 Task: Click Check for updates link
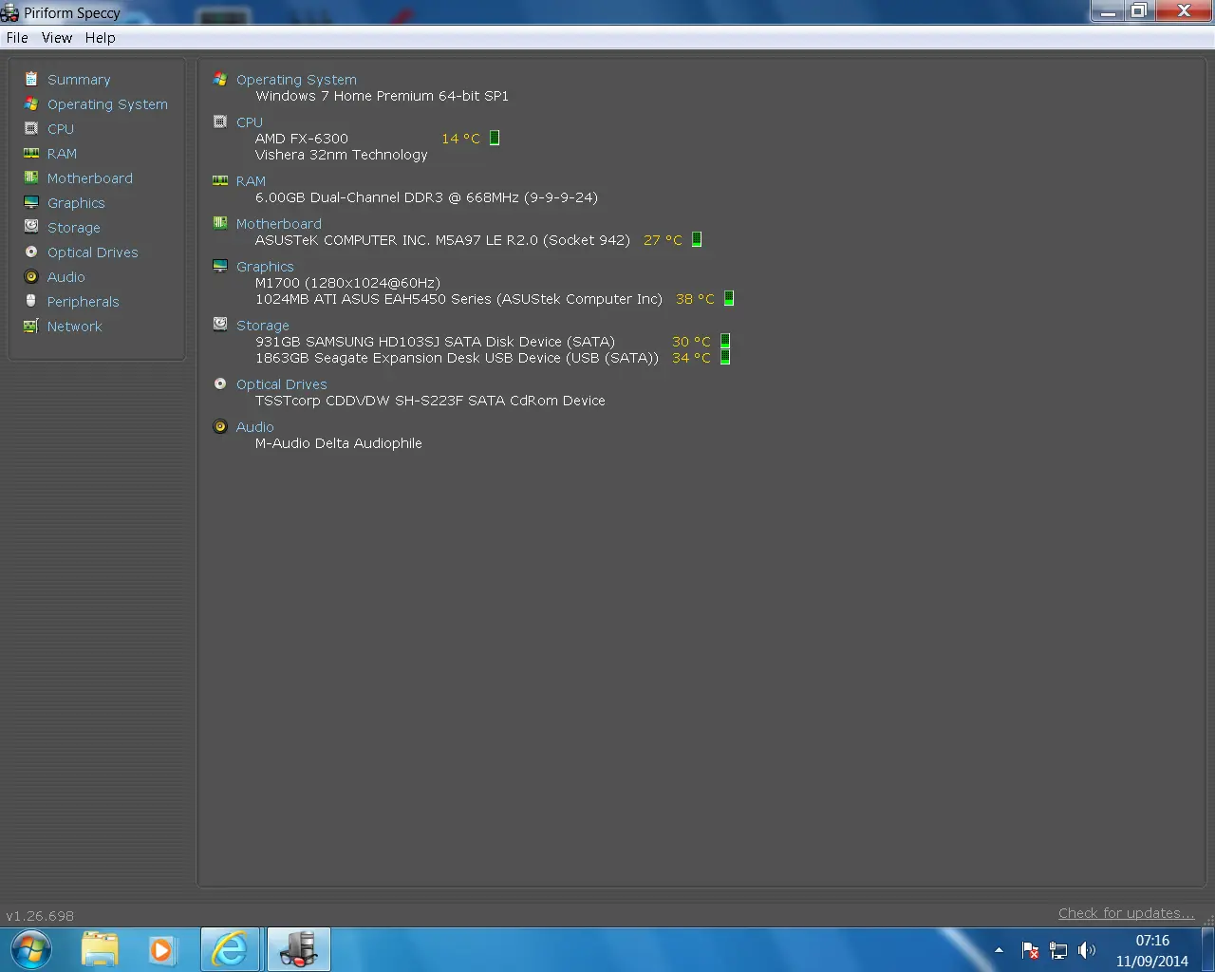pos(1127,913)
